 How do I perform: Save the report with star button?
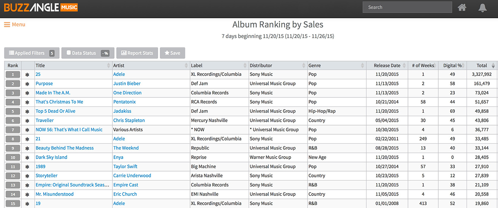point(172,53)
